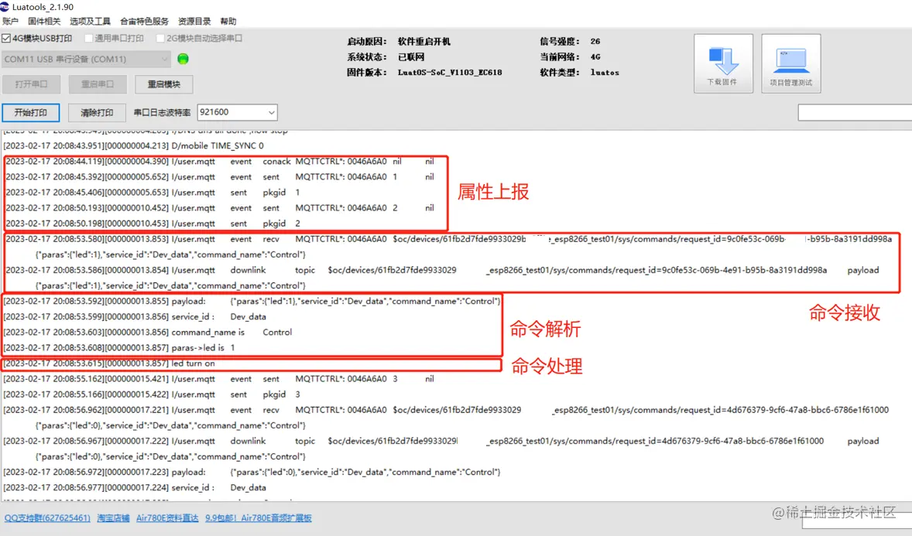Click the 打开串口 button
The width and height of the screenshot is (912, 536).
pos(32,84)
